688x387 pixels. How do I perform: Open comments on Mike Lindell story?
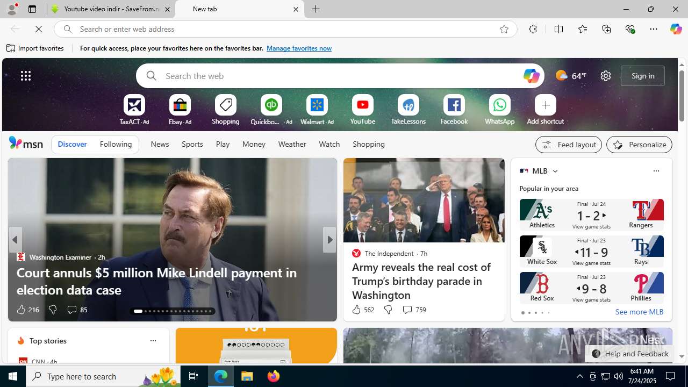(x=77, y=310)
